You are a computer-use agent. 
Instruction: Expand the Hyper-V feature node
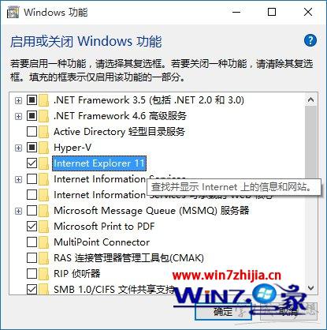point(18,148)
